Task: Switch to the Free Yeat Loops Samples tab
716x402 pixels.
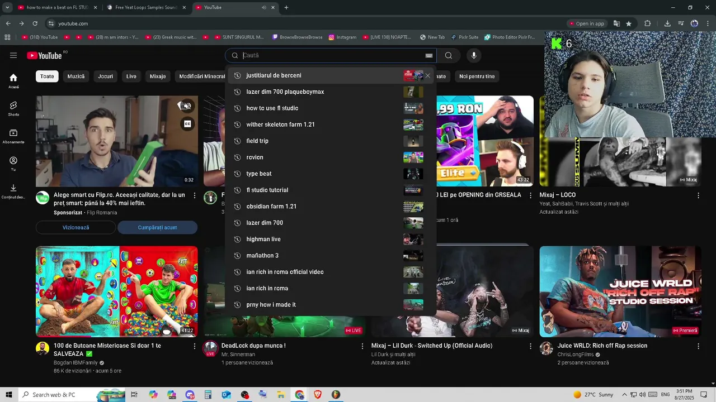Action: tap(145, 7)
